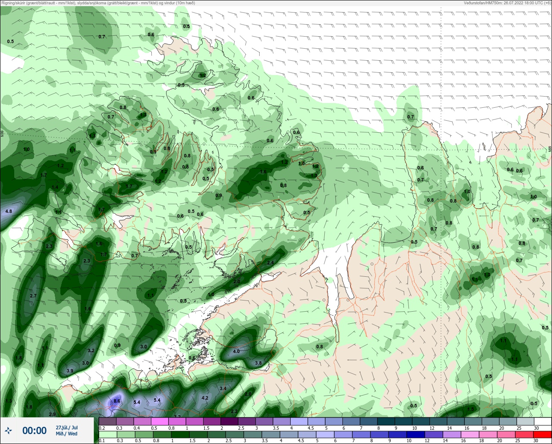Click the 2.4 precipitation value on the map
The height and width of the screenshot is (444, 552).
point(270,263)
